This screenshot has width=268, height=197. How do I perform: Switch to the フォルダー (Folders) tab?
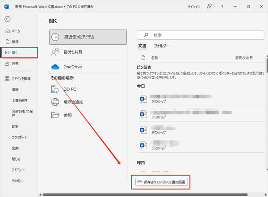click(x=161, y=46)
